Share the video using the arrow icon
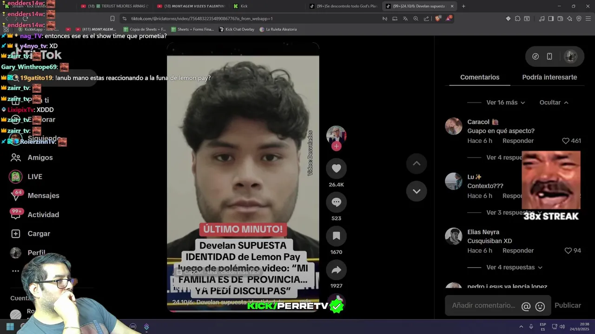This screenshot has height=334, width=595. point(336,270)
